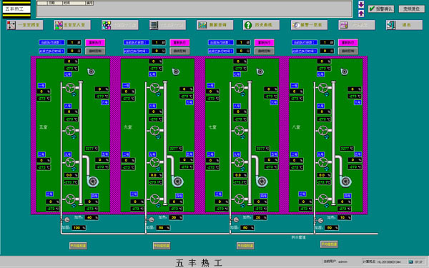Click the yellow average-temperature button under 八室
Screen dimensions: 429x268
point(329,244)
